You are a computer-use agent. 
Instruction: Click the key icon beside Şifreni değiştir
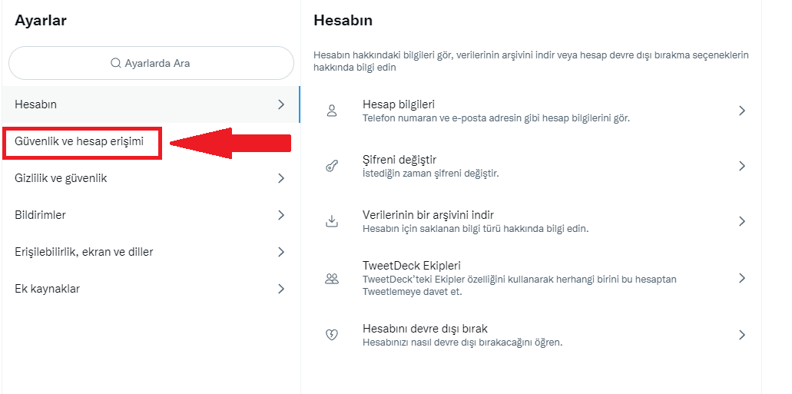pyautogui.click(x=332, y=166)
